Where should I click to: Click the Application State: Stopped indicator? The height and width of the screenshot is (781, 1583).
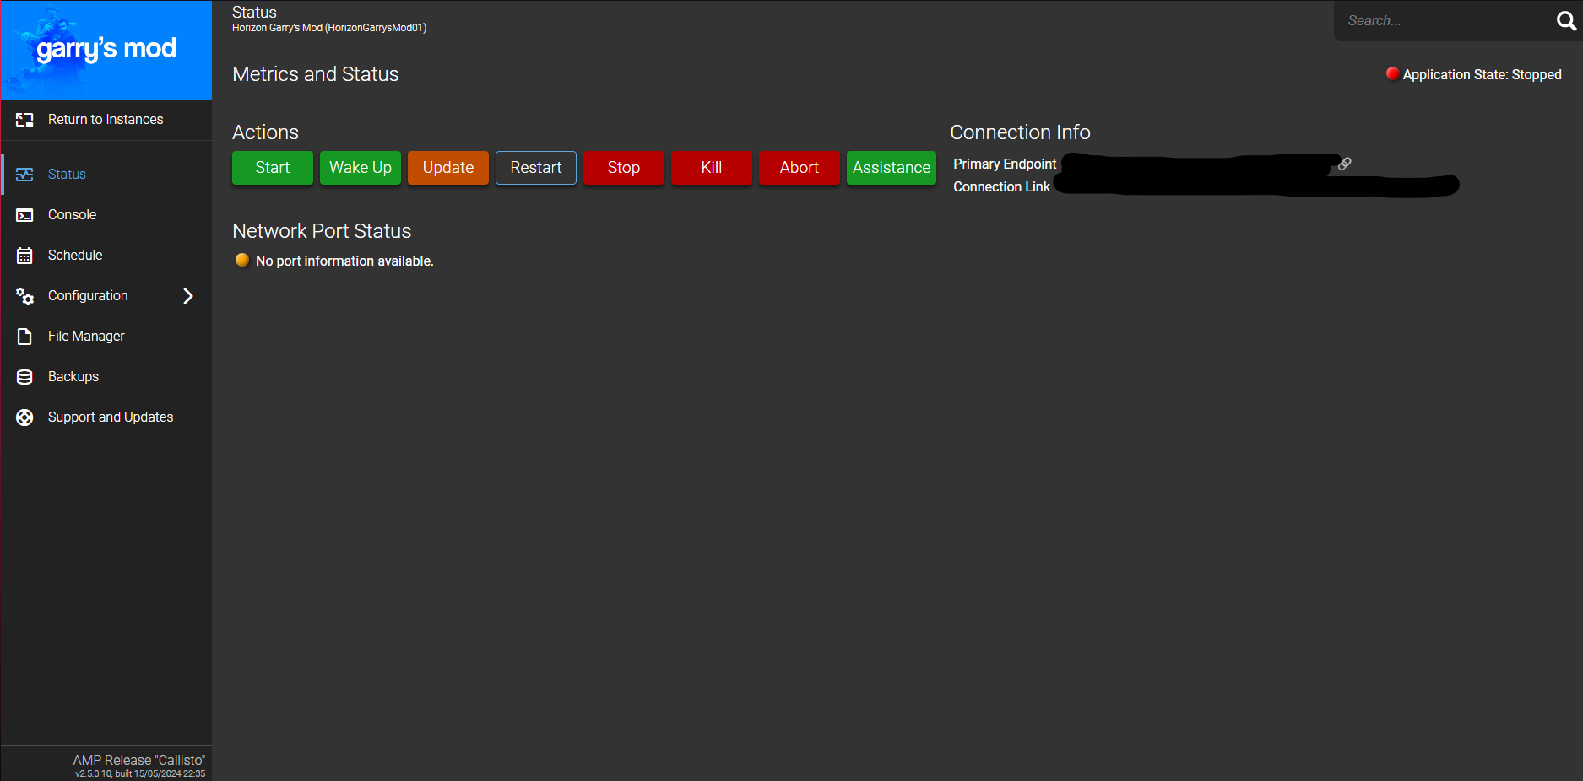pos(1473,74)
